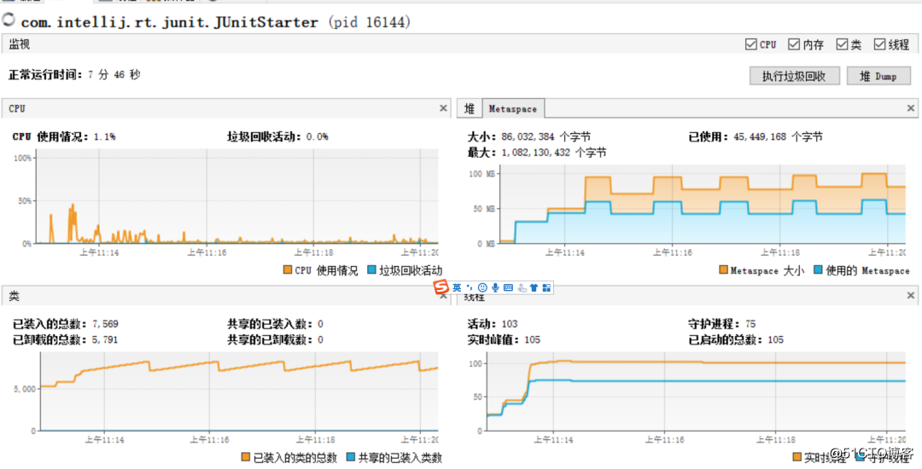This screenshot has width=922, height=469.
Task: Click inside the threads count graph
Action: click(x=697, y=391)
